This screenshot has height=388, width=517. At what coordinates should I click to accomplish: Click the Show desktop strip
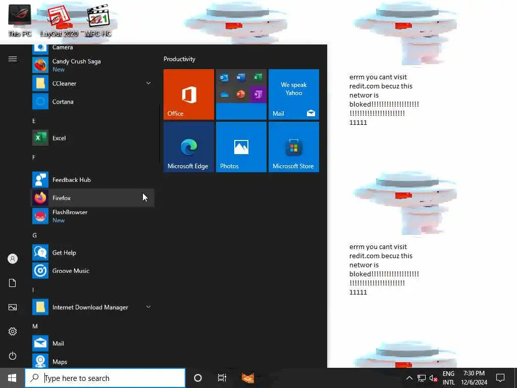pyautogui.click(x=515, y=378)
